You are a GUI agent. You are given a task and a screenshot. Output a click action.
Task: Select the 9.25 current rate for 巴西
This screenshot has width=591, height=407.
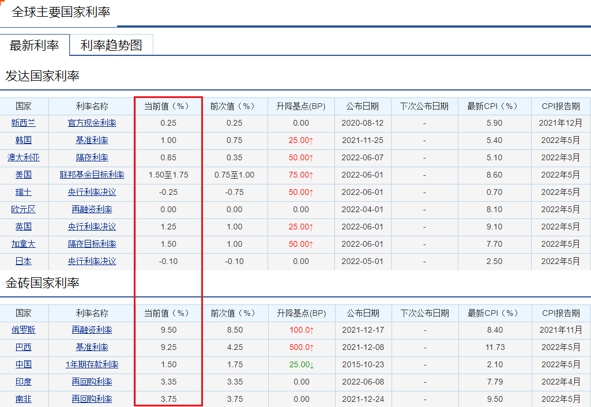(168, 347)
